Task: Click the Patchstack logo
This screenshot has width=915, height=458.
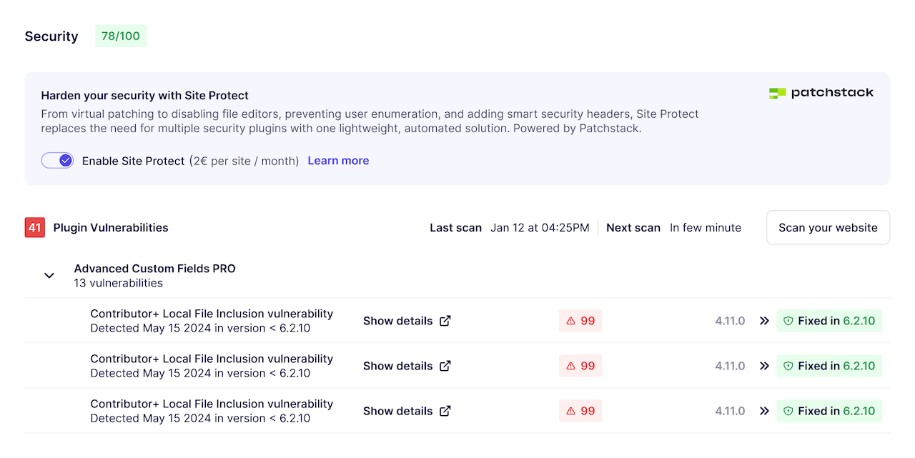Action: (x=821, y=93)
